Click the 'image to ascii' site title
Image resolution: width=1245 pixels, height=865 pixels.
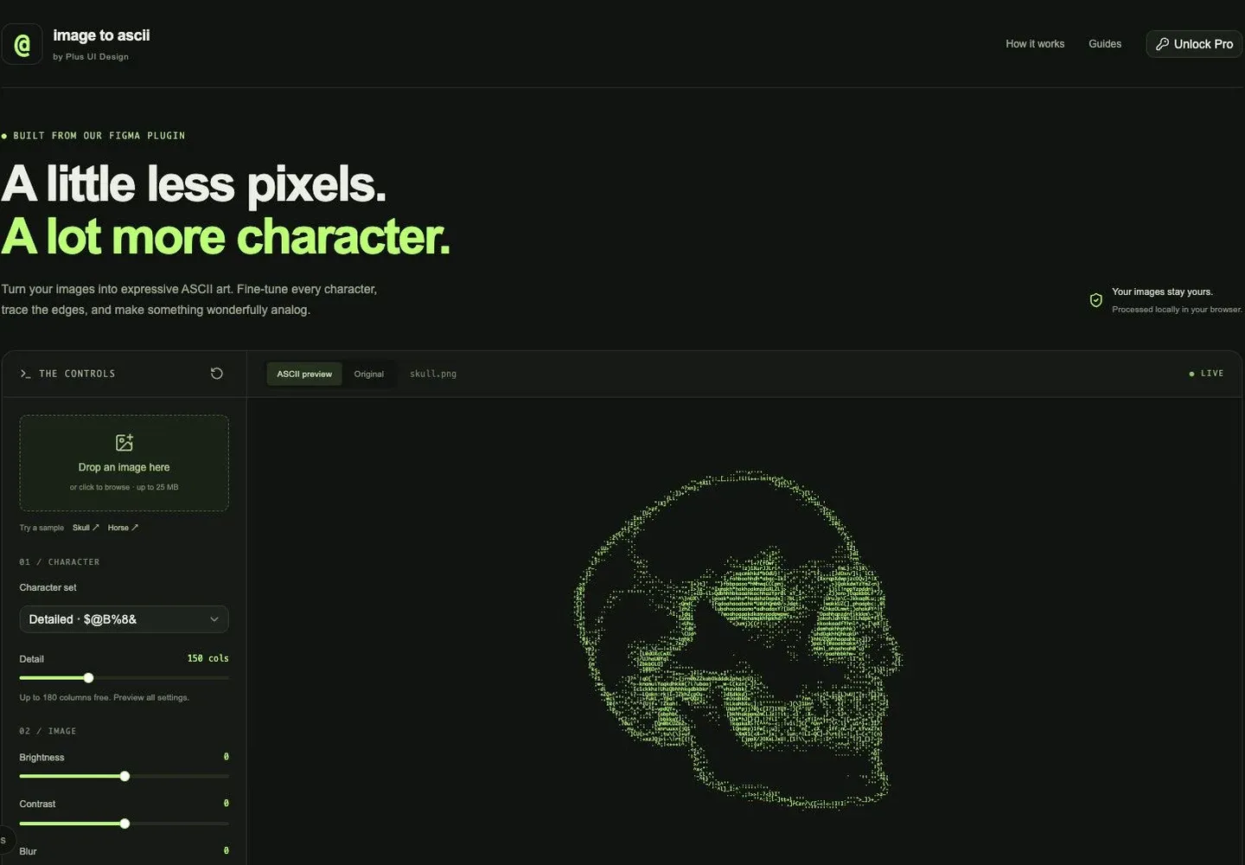pyautogui.click(x=101, y=35)
